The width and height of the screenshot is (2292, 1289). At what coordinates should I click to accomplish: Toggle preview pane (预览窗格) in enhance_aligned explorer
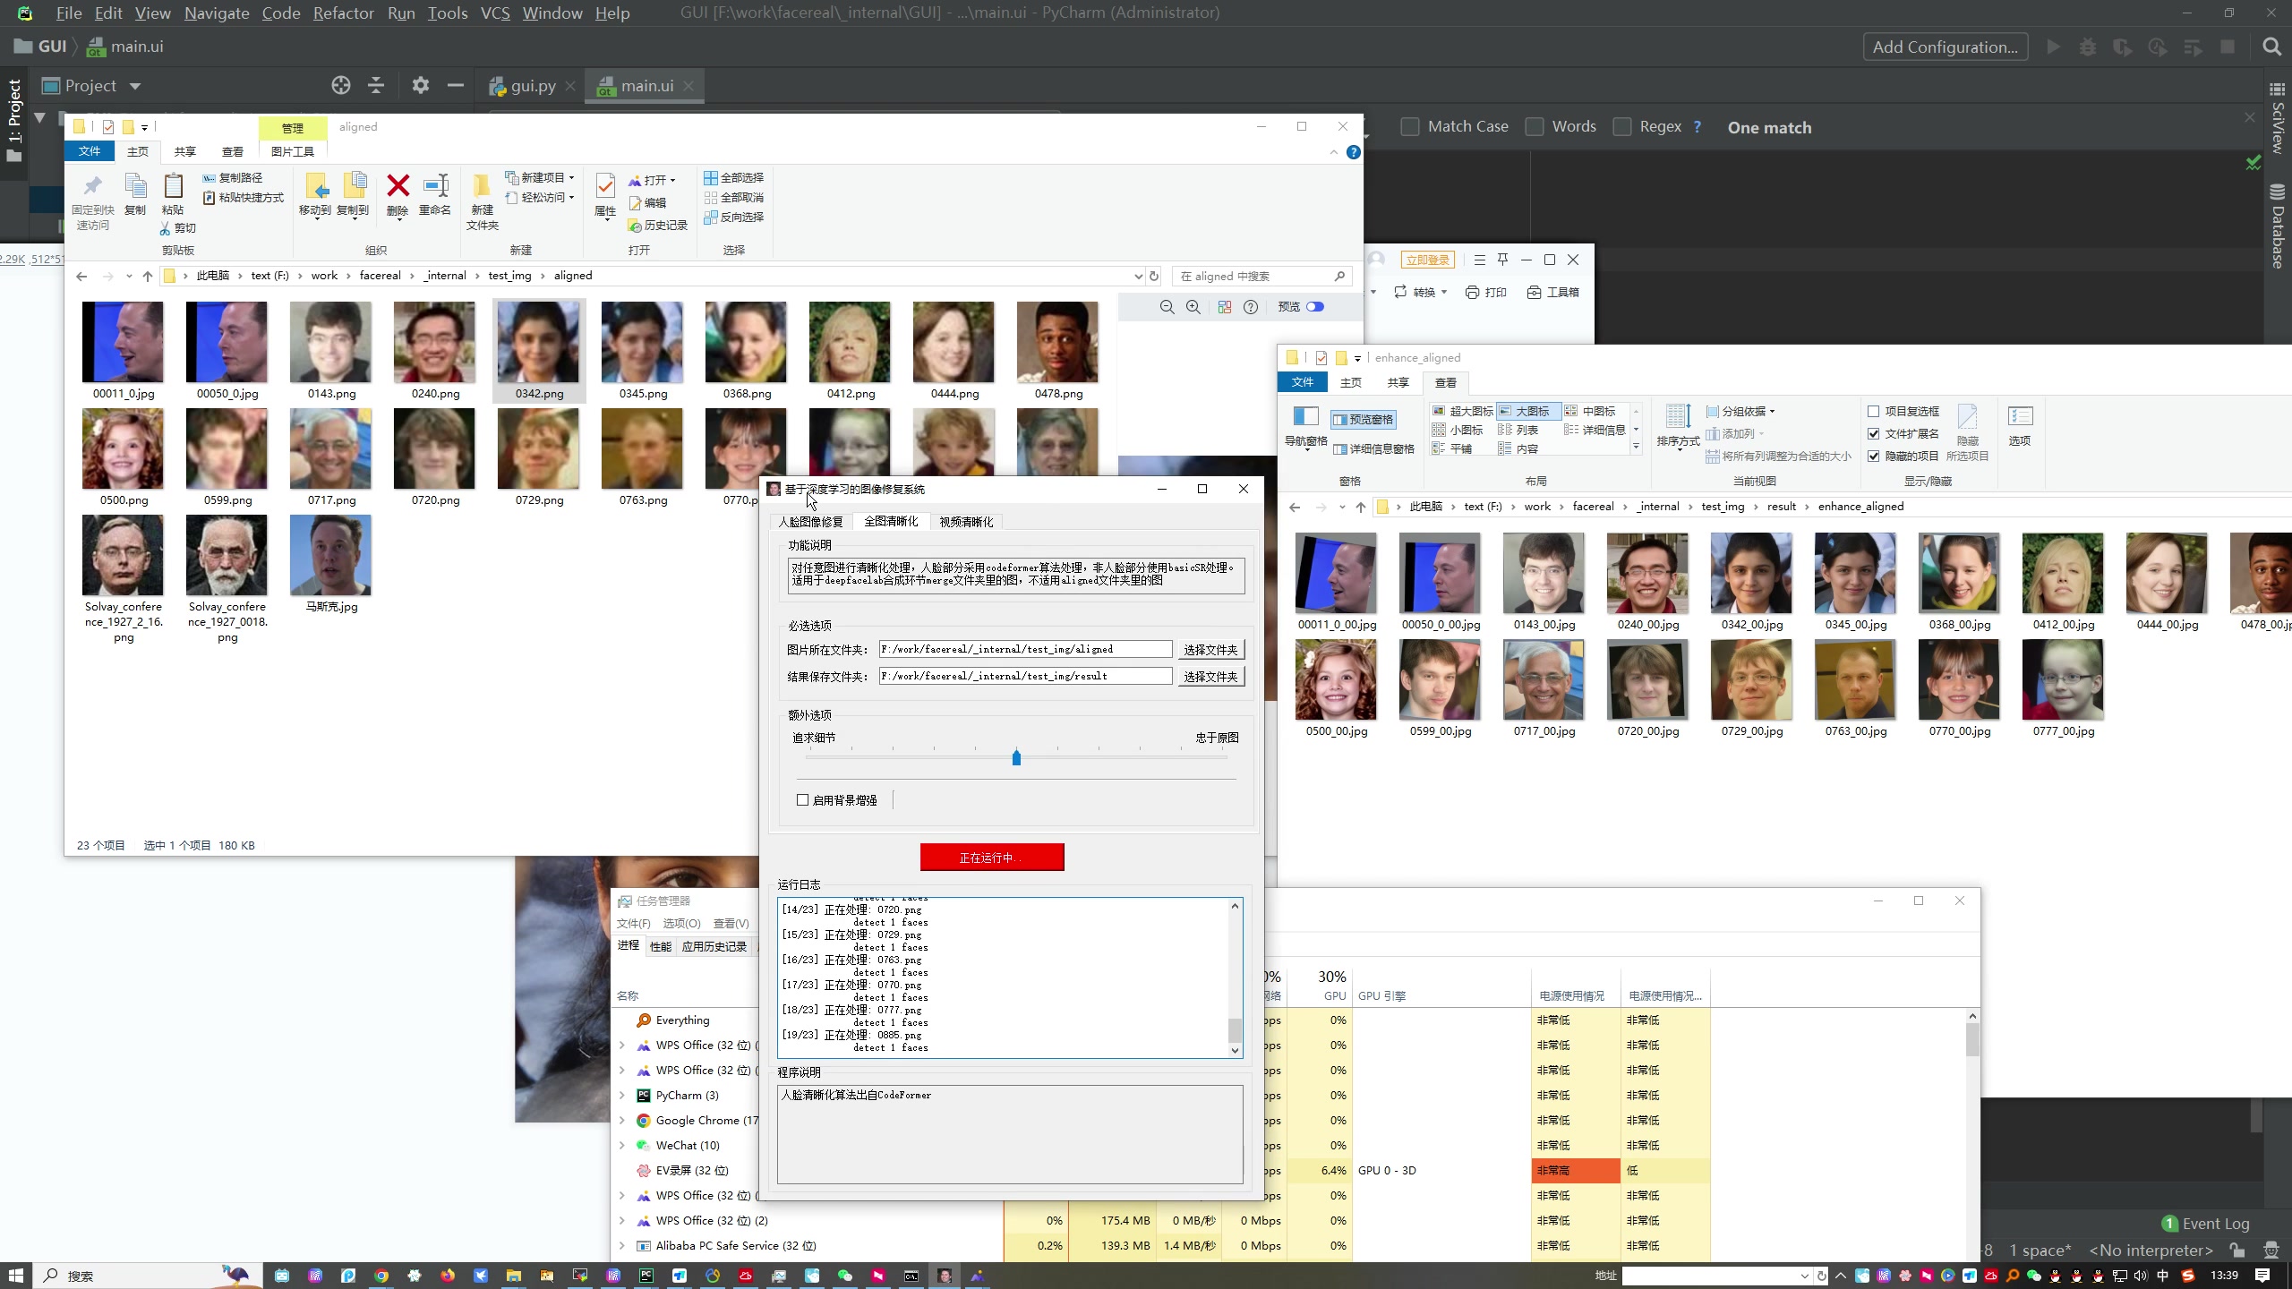[x=1363, y=419]
